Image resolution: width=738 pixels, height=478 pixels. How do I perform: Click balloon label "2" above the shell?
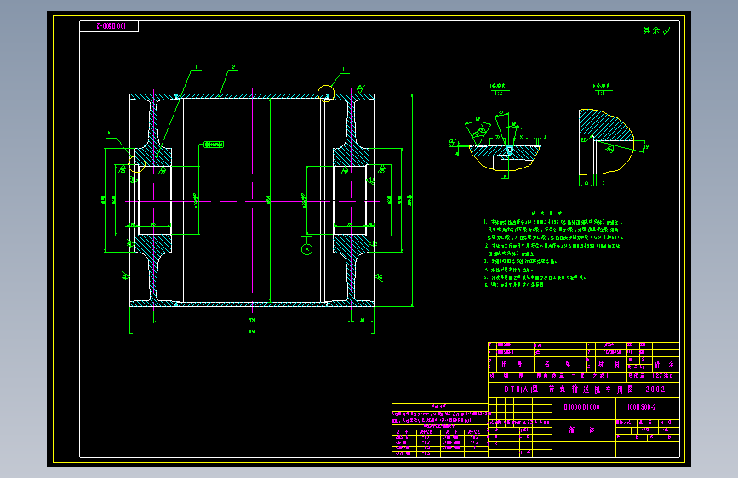(233, 67)
